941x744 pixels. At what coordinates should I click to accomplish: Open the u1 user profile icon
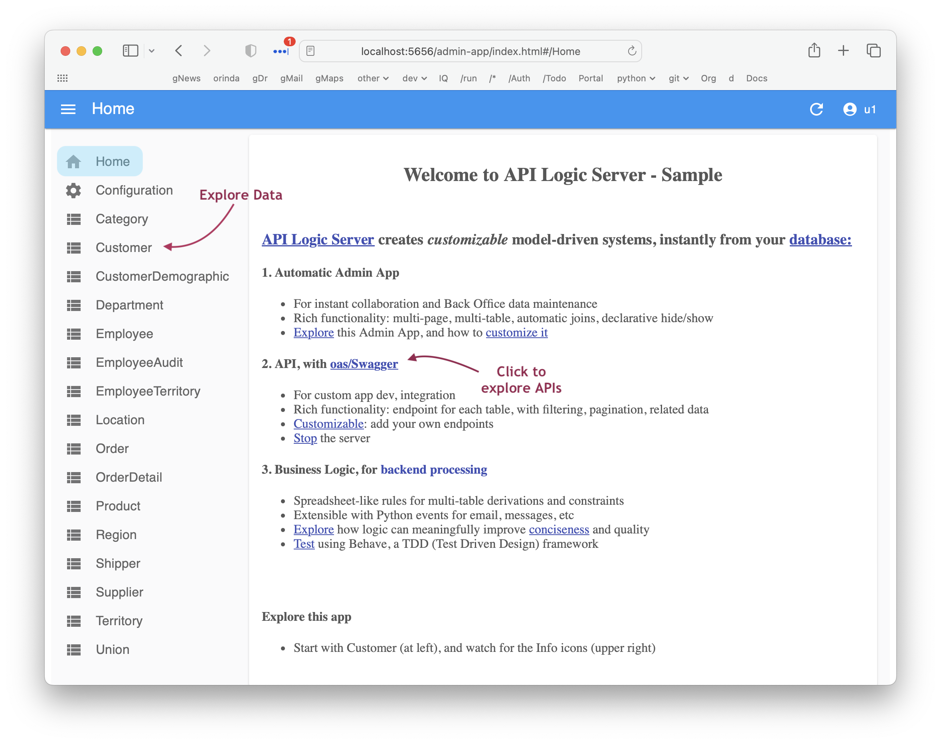(850, 109)
